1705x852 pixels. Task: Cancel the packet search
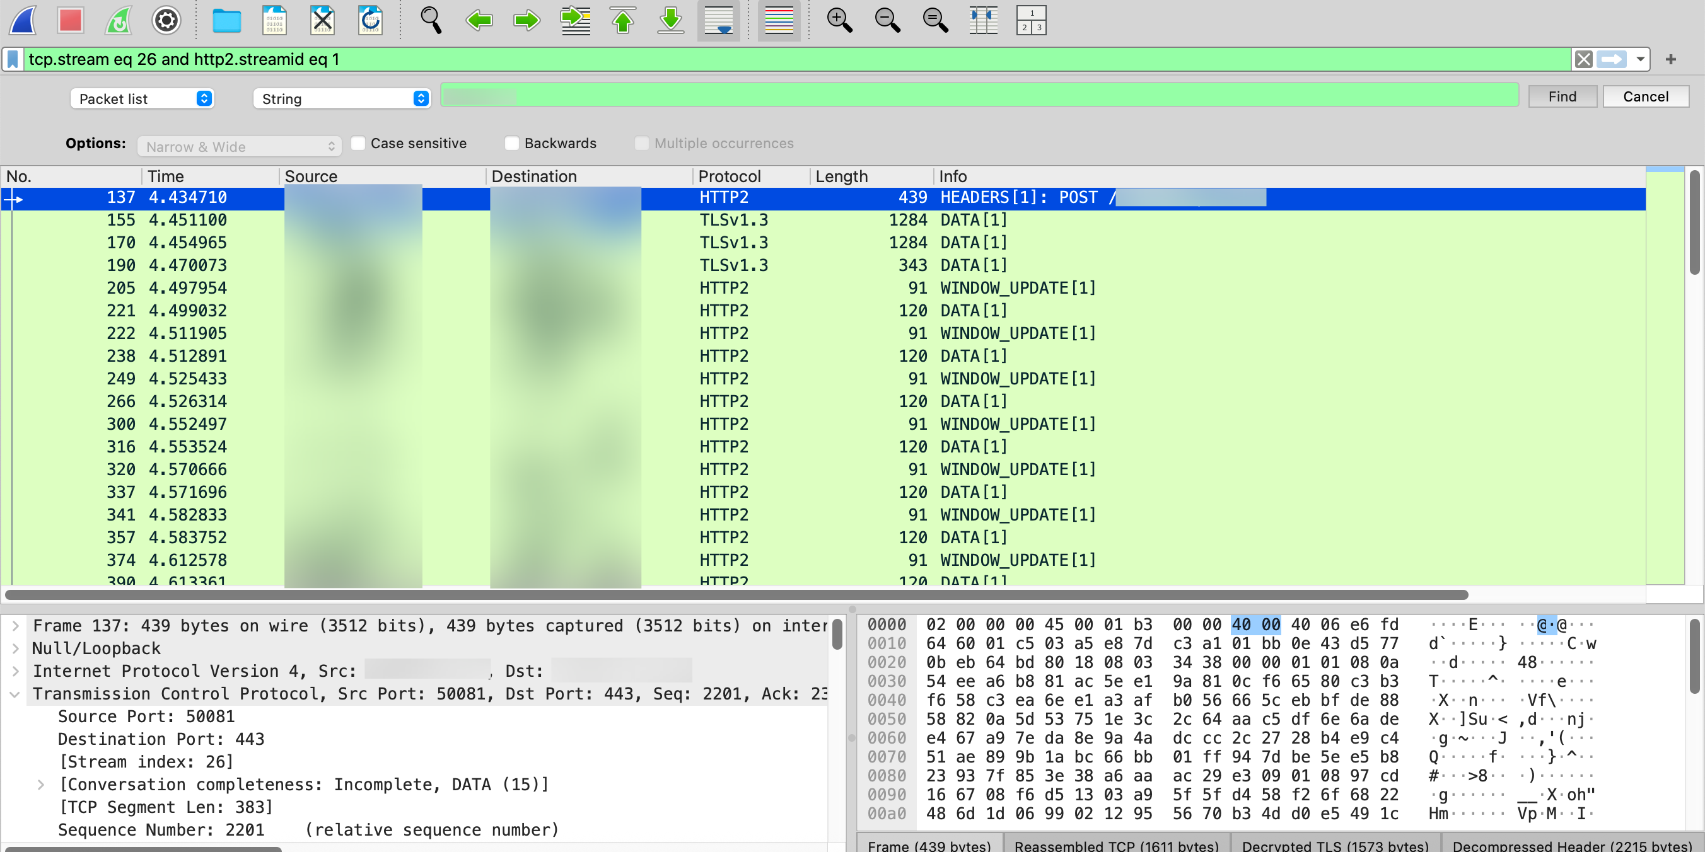pyautogui.click(x=1646, y=96)
